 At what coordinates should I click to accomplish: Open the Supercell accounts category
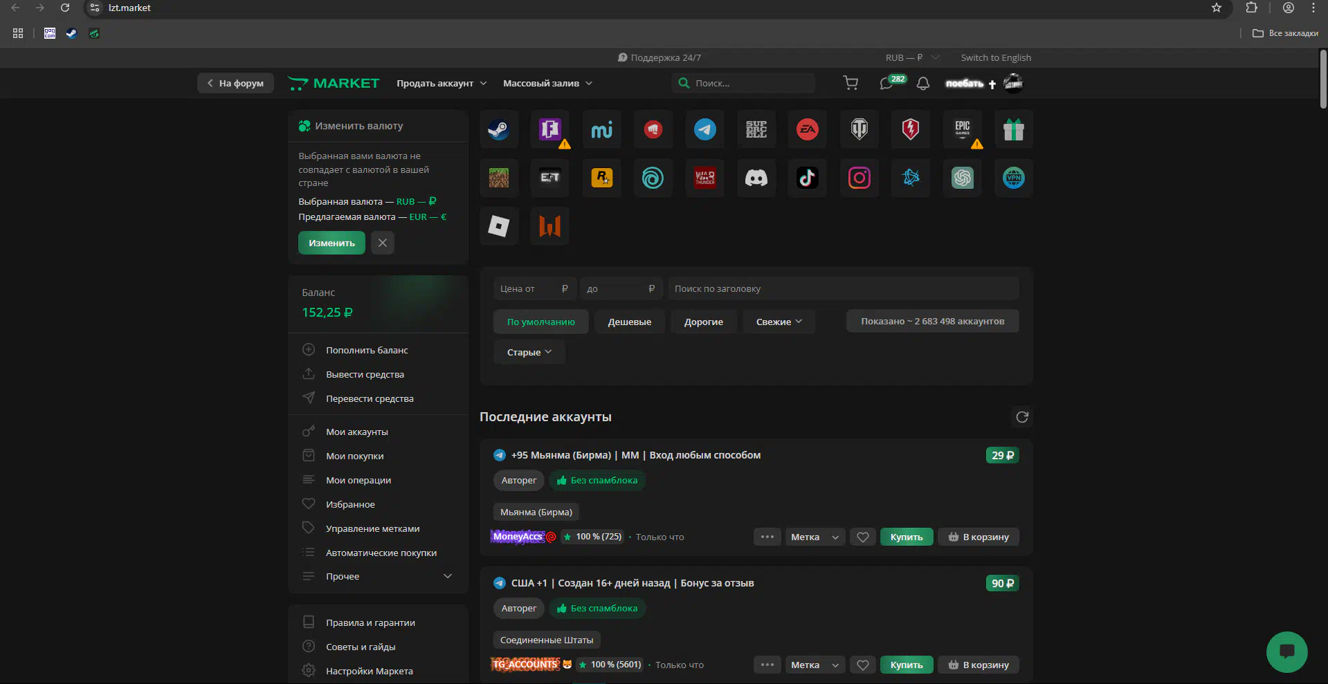[x=756, y=129]
